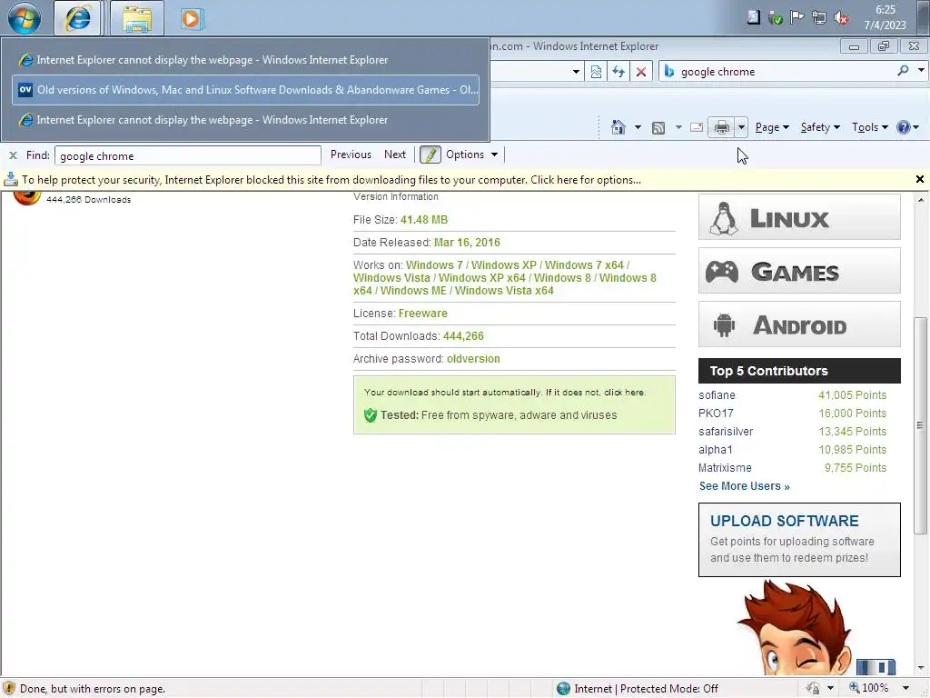
Task: Click the refresh page icon
Action: click(618, 72)
